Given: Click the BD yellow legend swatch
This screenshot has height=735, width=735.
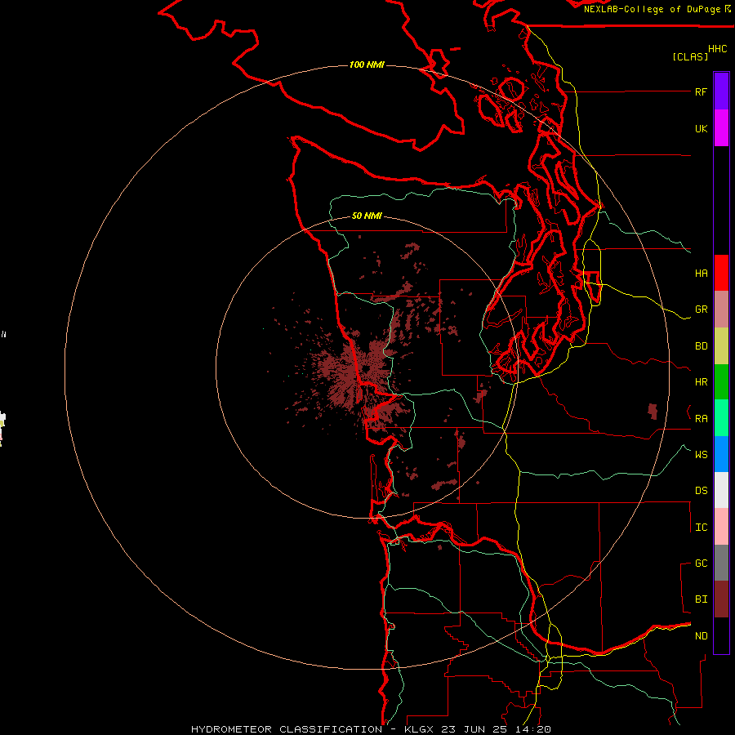Looking at the screenshot, I should click(721, 346).
